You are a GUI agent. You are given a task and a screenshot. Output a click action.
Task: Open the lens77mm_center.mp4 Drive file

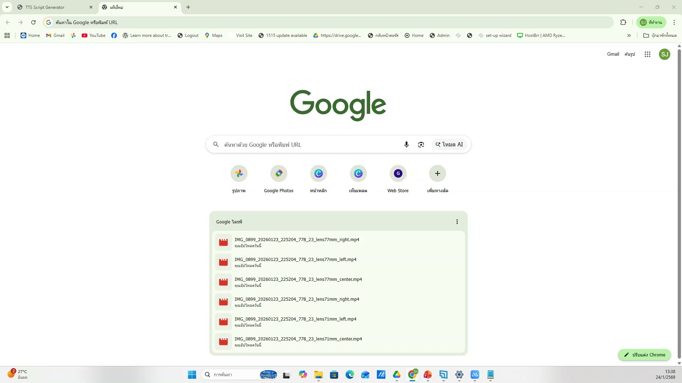click(x=298, y=279)
